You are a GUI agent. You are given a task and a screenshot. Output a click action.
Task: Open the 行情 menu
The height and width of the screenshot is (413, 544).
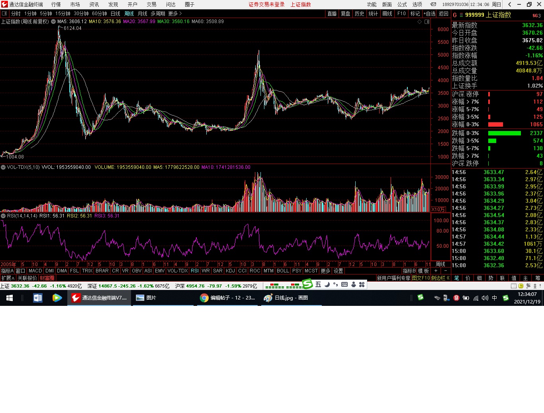[56, 4]
